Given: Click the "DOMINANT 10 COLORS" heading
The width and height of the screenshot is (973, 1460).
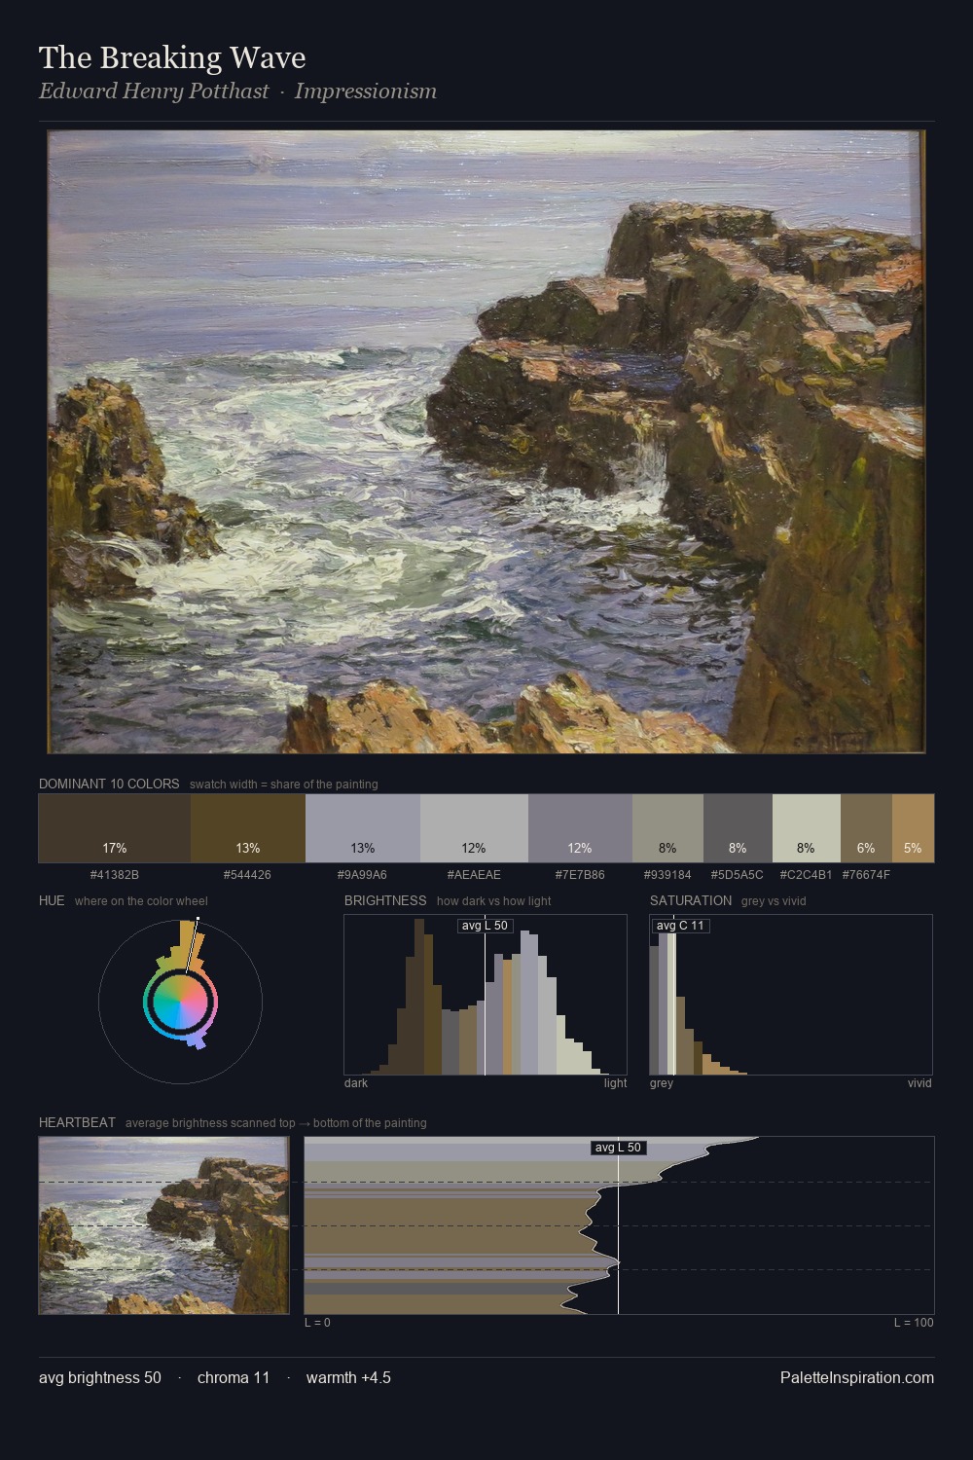Looking at the screenshot, I should tap(109, 784).
